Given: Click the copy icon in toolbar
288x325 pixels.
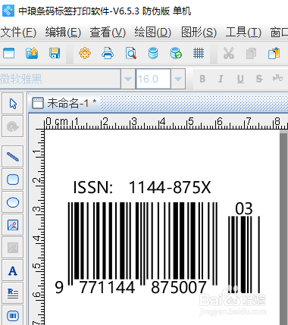Looking at the screenshot, I should 251,54.
